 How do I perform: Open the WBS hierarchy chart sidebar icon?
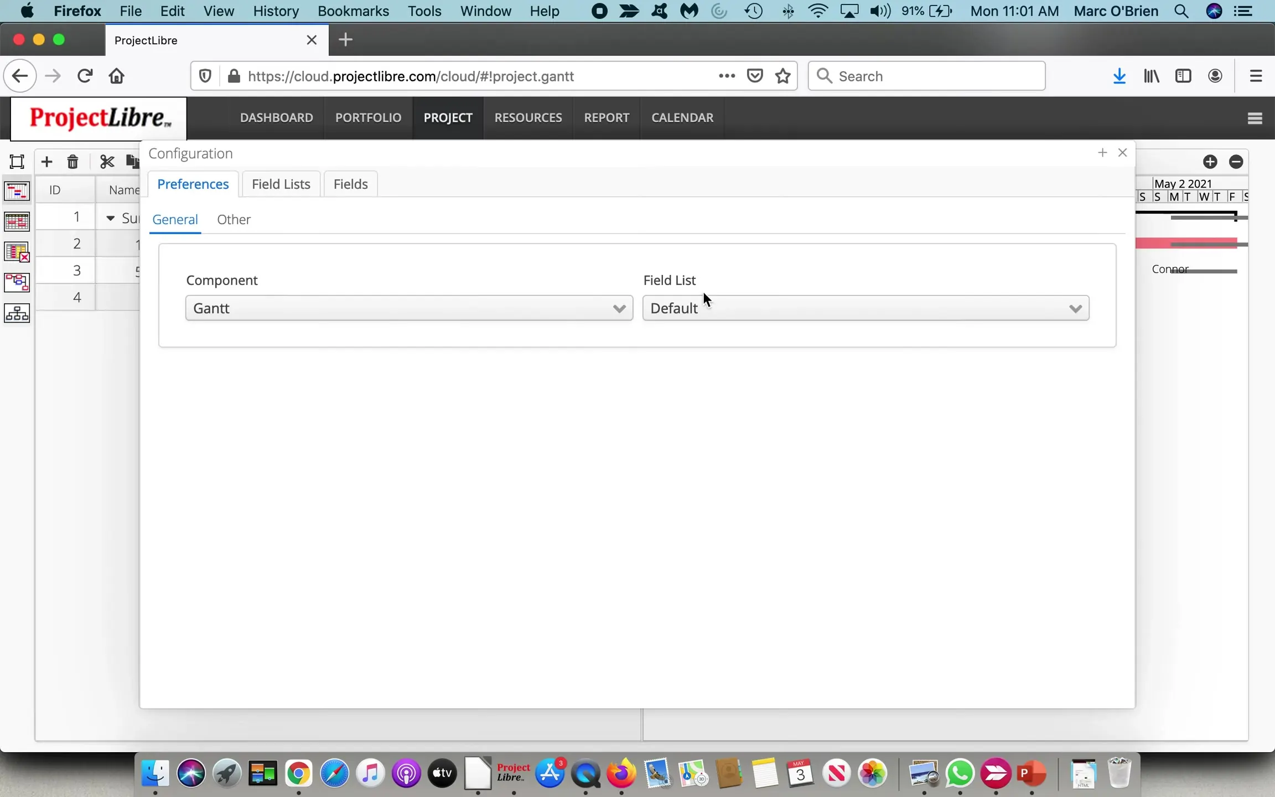[17, 314]
